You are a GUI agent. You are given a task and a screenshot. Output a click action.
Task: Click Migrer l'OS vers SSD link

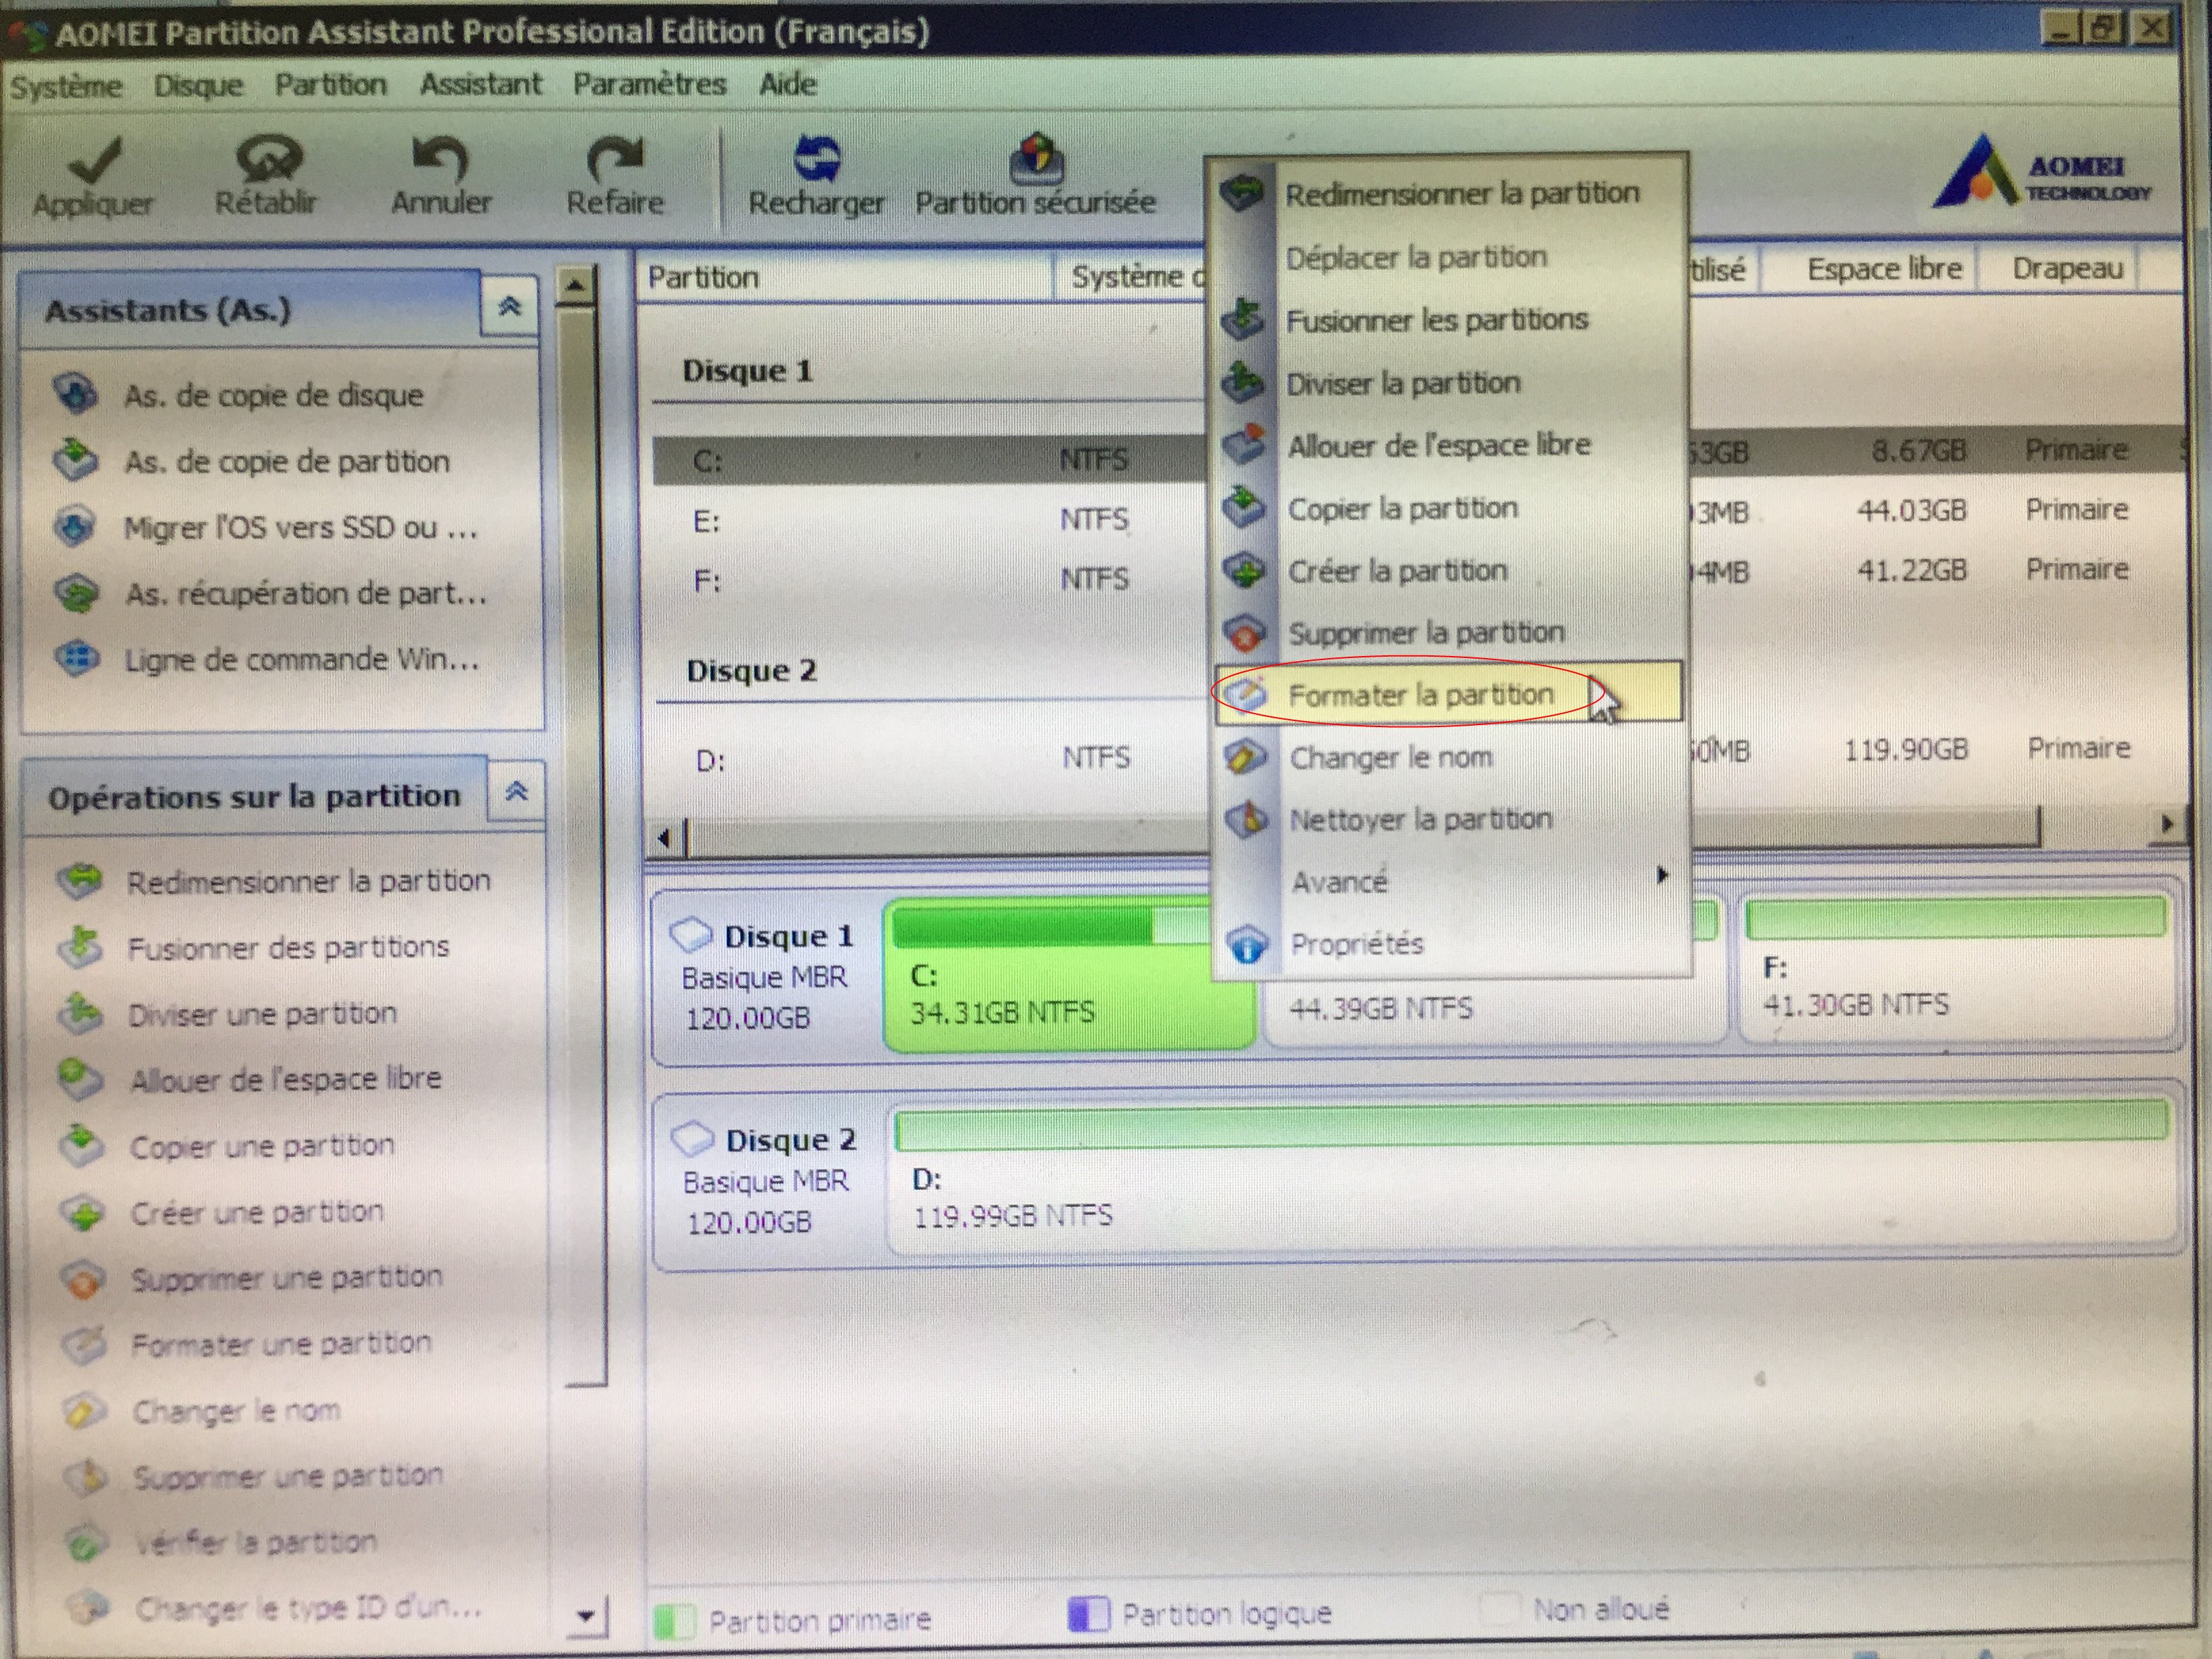(x=300, y=527)
